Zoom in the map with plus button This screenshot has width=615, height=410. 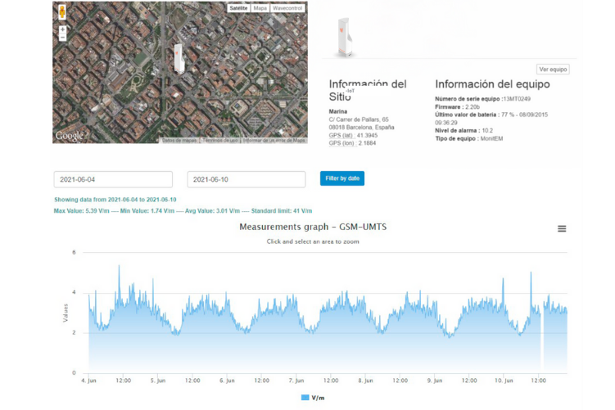[63, 29]
